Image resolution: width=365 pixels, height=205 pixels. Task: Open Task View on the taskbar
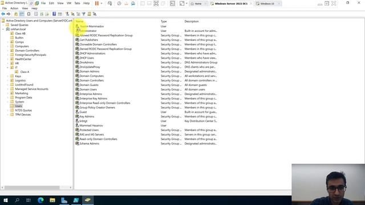point(29,200)
